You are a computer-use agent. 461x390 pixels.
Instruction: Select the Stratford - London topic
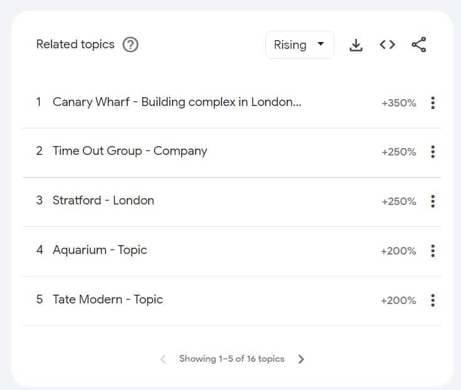(x=103, y=201)
